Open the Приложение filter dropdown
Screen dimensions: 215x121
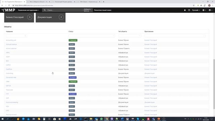175,36
